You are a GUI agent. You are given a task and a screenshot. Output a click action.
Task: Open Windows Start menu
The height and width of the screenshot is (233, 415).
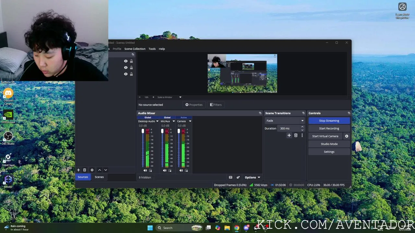pos(150,228)
